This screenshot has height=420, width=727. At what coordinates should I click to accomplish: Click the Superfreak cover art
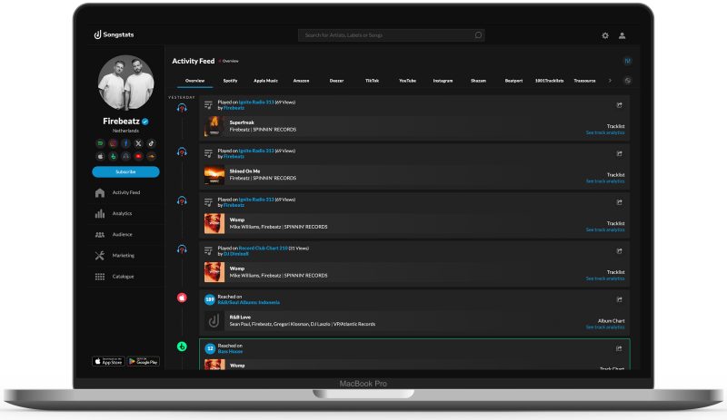point(214,126)
